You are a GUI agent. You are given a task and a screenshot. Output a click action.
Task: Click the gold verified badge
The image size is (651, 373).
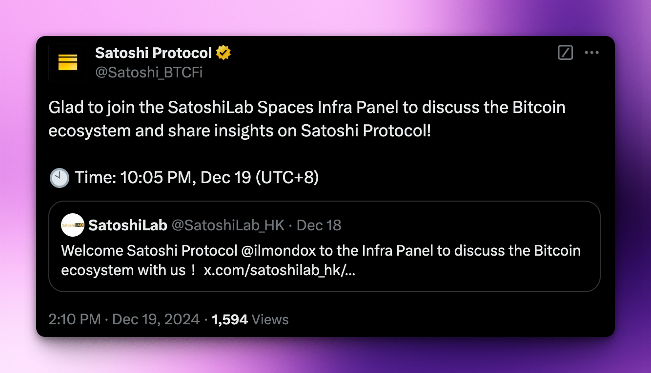(224, 53)
